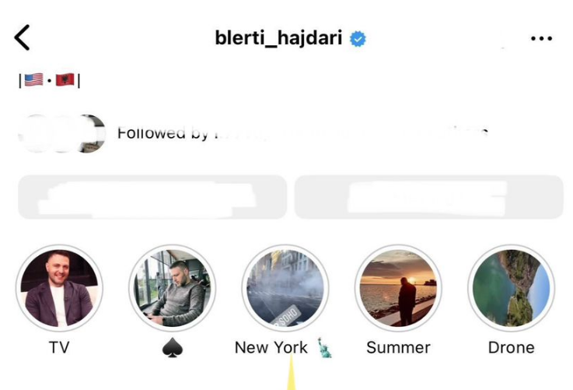Open the TV story highlight

point(59,288)
